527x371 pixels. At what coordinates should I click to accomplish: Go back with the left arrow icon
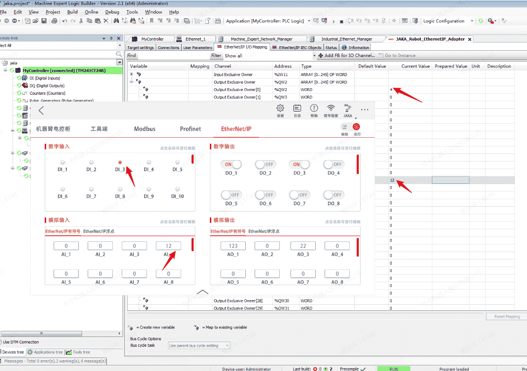click(x=42, y=111)
